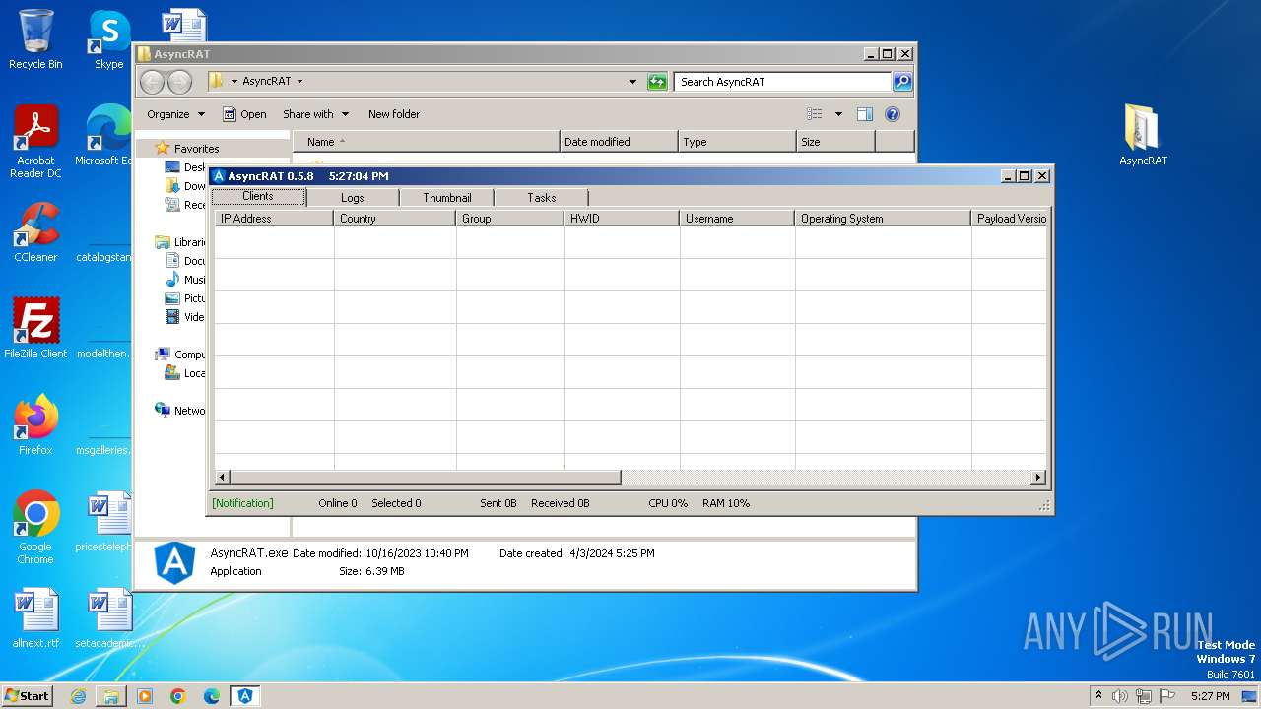Click the RAM 10% status entry
1261x709 pixels.
[726, 503]
